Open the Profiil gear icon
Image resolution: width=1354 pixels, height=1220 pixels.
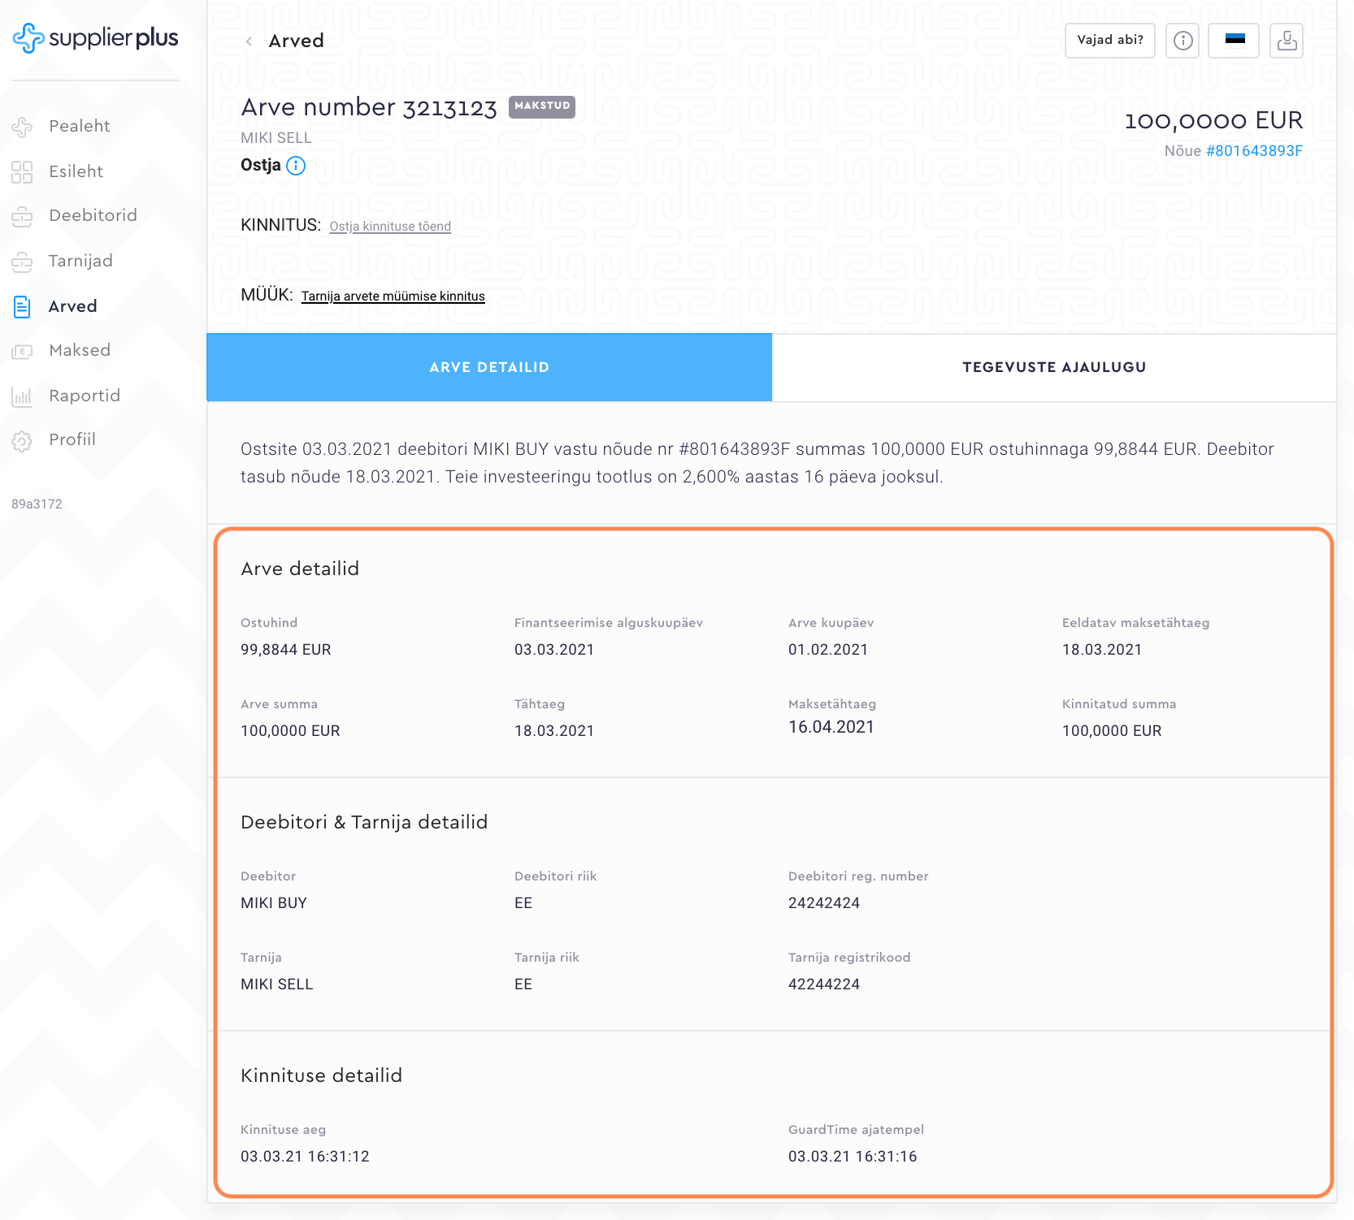pyautogui.click(x=22, y=441)
